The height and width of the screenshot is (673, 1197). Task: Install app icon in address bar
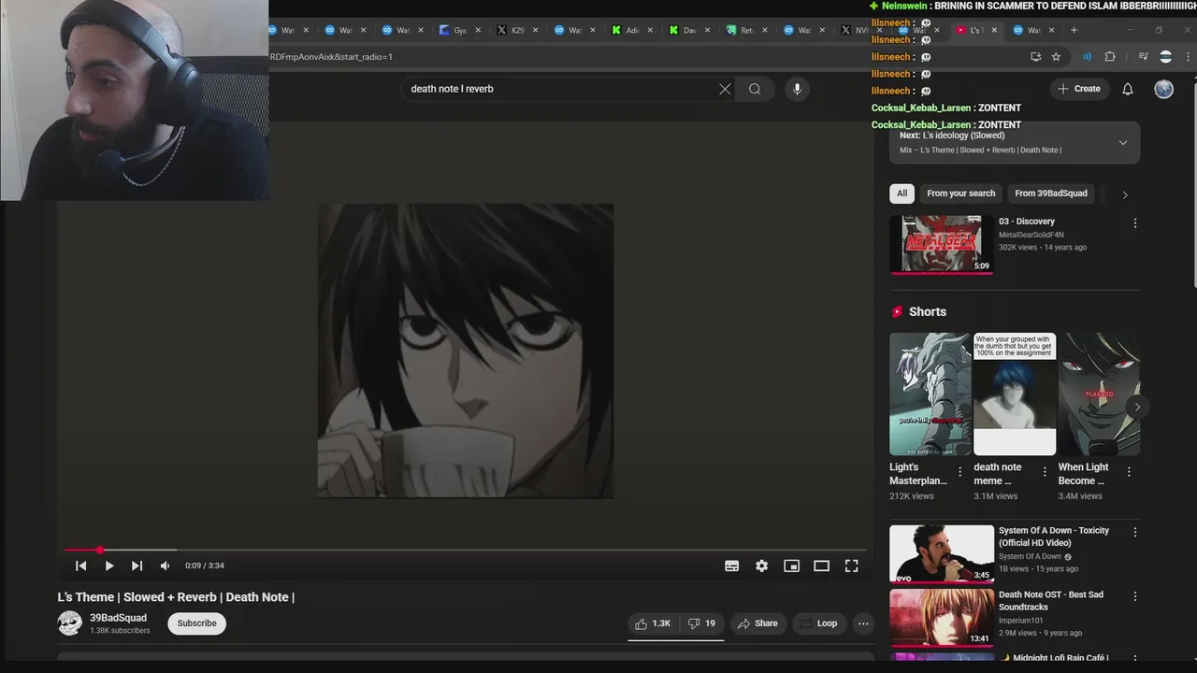[1035, 57]
